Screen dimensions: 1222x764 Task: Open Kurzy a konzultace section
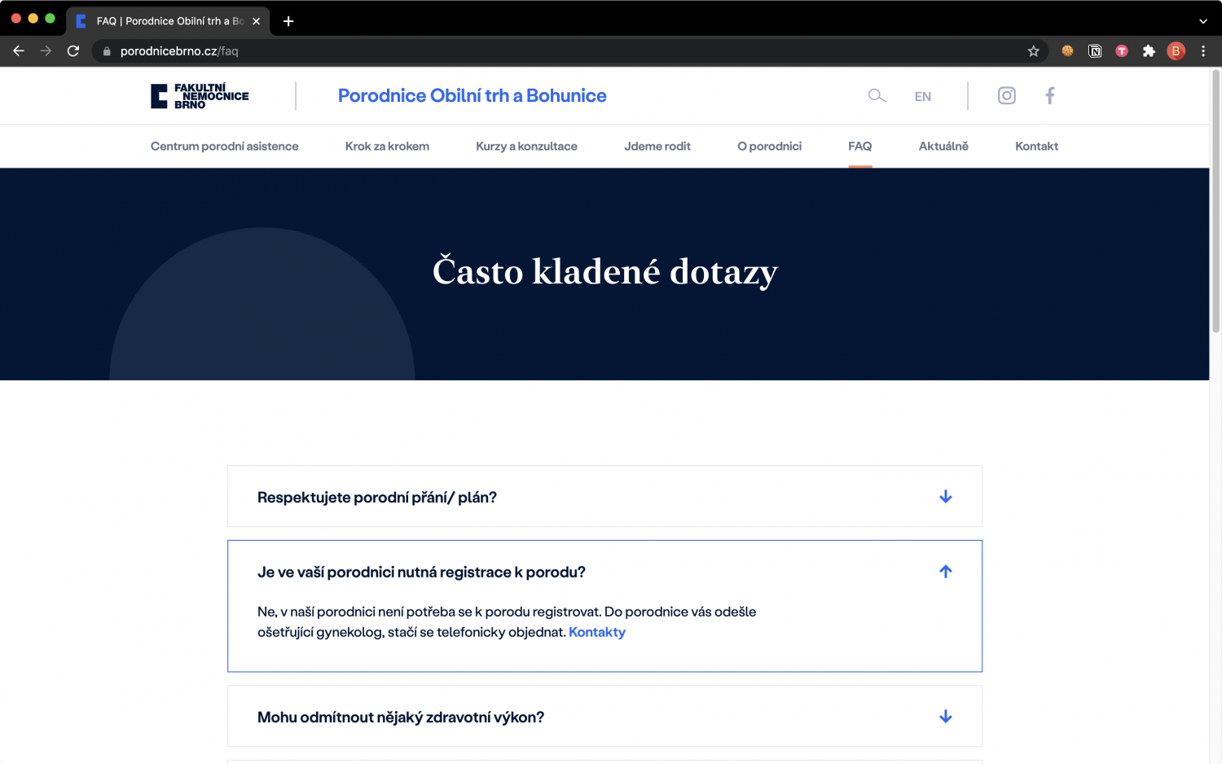click(x=526, y=147)
